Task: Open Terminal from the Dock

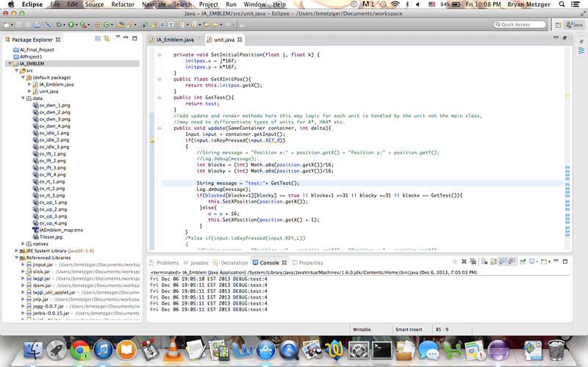Action: (381, 351)
